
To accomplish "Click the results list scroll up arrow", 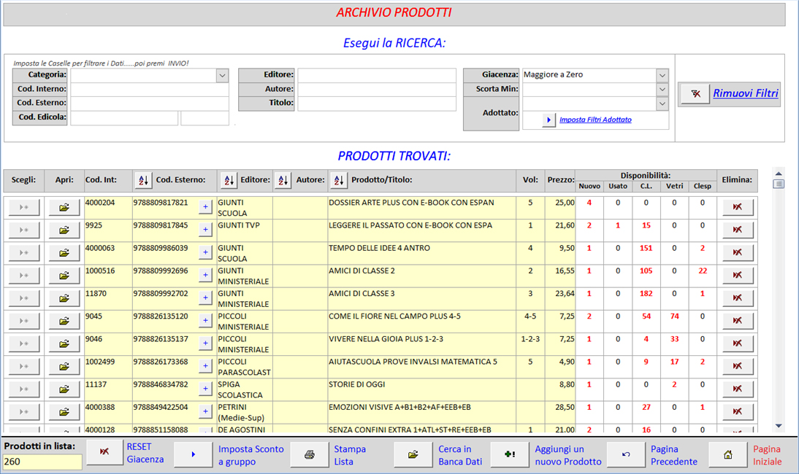I will (779, 174).
